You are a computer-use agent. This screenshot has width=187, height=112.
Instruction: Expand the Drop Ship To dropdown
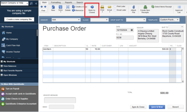tap(144, 20)
